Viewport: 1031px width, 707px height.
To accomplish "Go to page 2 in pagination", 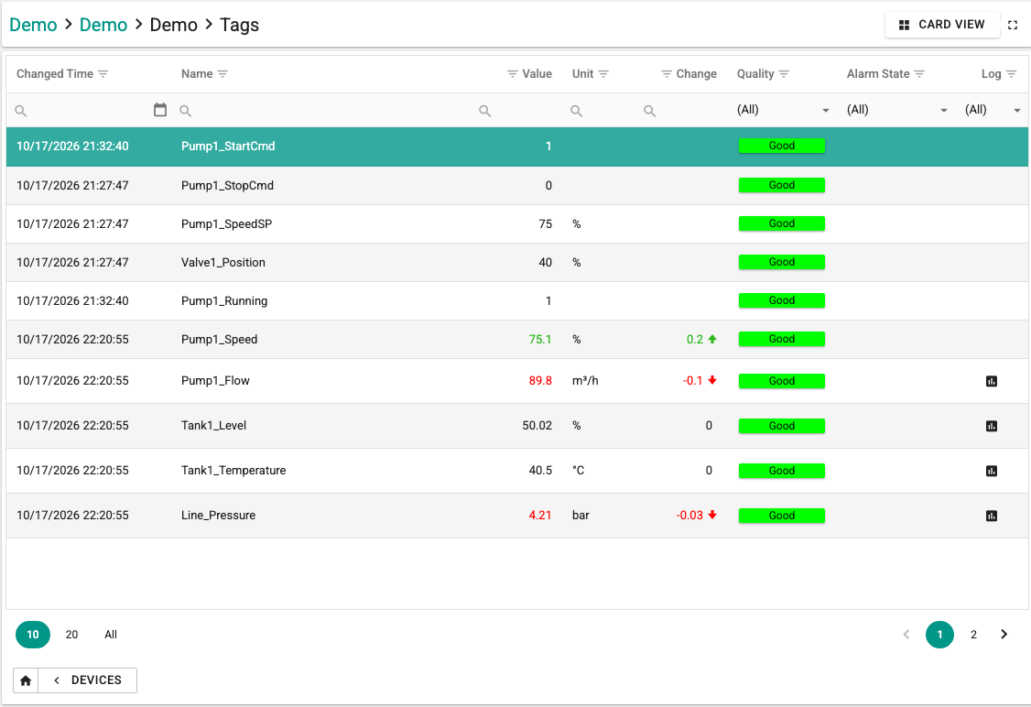I will click(974, 635).
